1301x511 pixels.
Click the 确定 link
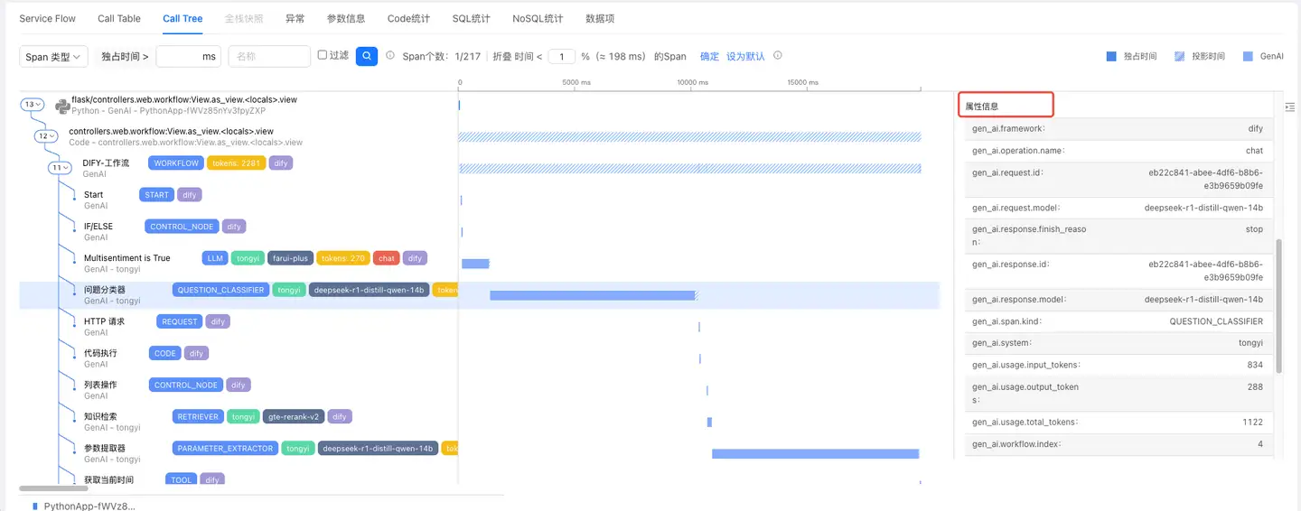(x=709, y=57)
